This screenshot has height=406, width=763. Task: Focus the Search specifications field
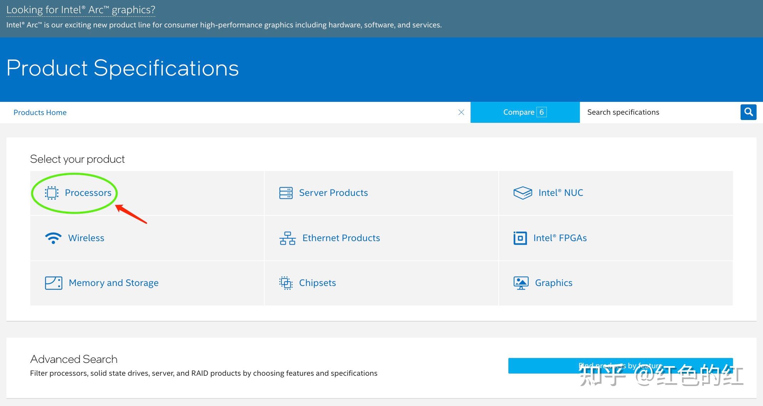[659, 112]
